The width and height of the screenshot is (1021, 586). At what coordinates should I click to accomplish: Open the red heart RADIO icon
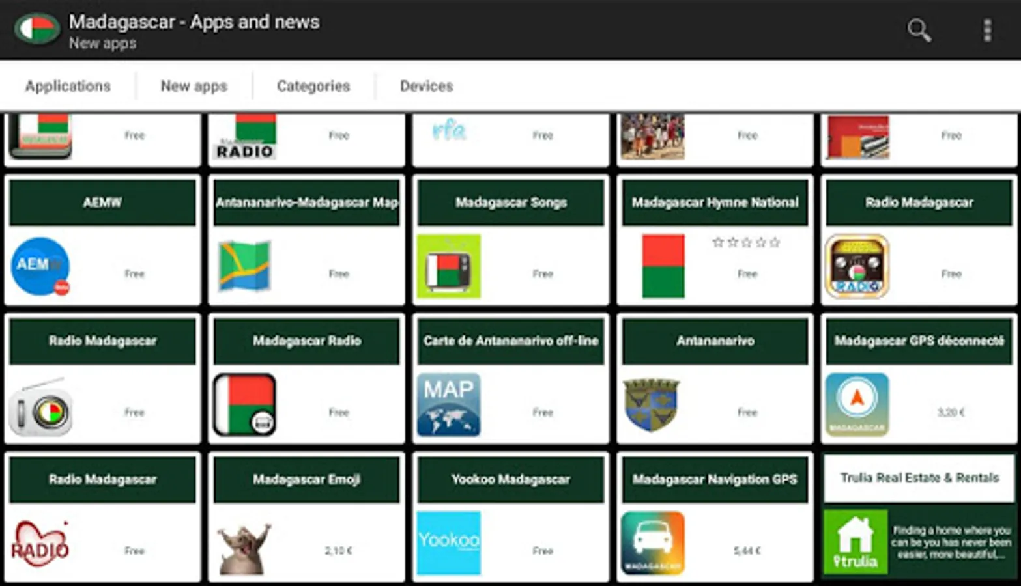coord(40,544)
